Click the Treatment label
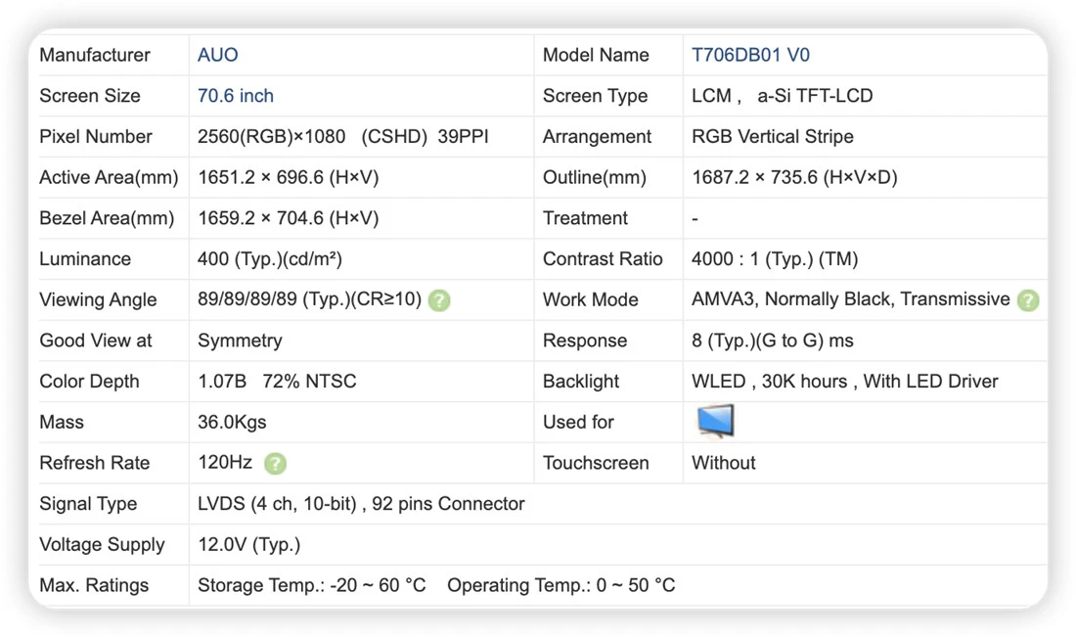This screenshot has height=637, width=1076. [585, 218]
